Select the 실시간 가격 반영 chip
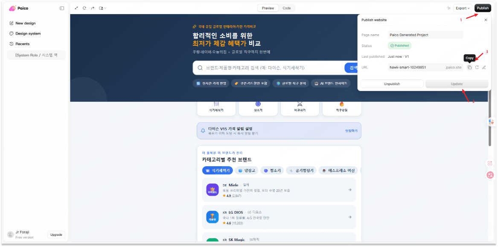Image resolution: width=498 pixels, height=247 pixels. 211,84
